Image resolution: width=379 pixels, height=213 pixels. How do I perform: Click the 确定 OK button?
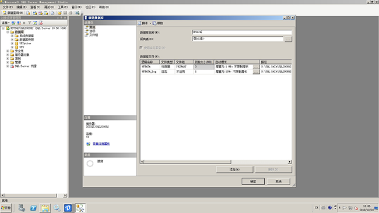(x=253, y=181)
